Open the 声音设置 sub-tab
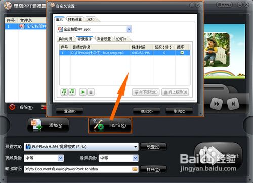Screen dimensions: 253x183 pyautogui.click(x=104, y=39)
